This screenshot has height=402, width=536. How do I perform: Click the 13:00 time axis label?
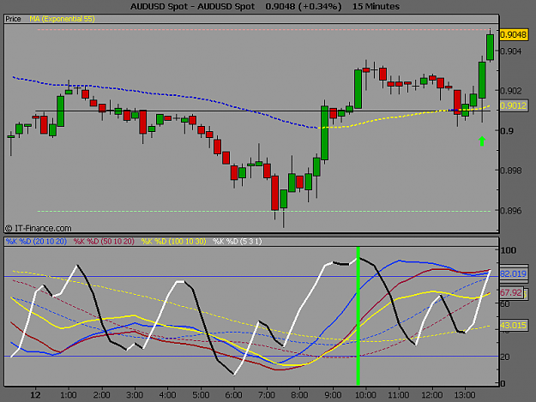465,395
